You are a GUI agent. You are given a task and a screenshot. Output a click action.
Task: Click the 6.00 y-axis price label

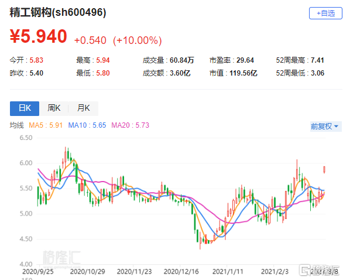pos(26,163)
